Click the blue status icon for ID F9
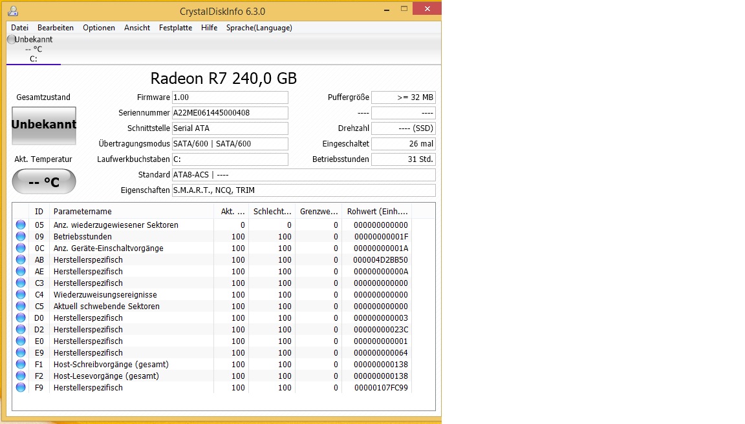The height and width of the screenshot is (424, 745). coord(21,387)
